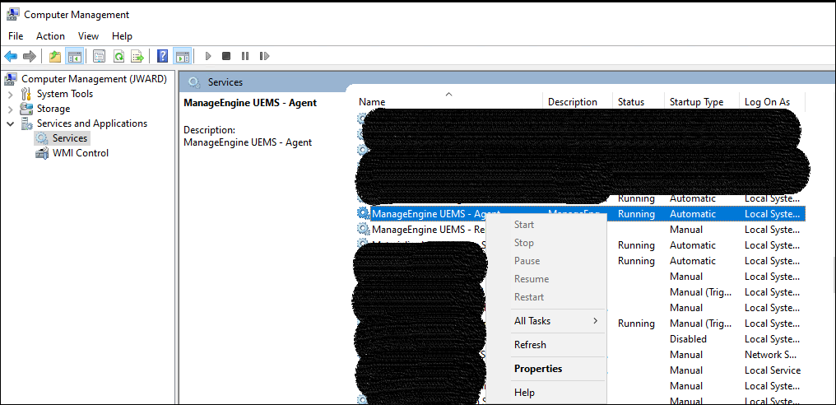This screenshot has height=405, width=836.
Task: Toggle Show/Hide Console Tree toolbar icon
Action: 73,56
